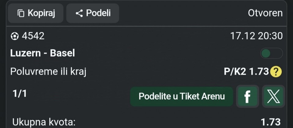Share ticket via X icon
The height and width of the screenshot is (128, 293).
[273, 97]
